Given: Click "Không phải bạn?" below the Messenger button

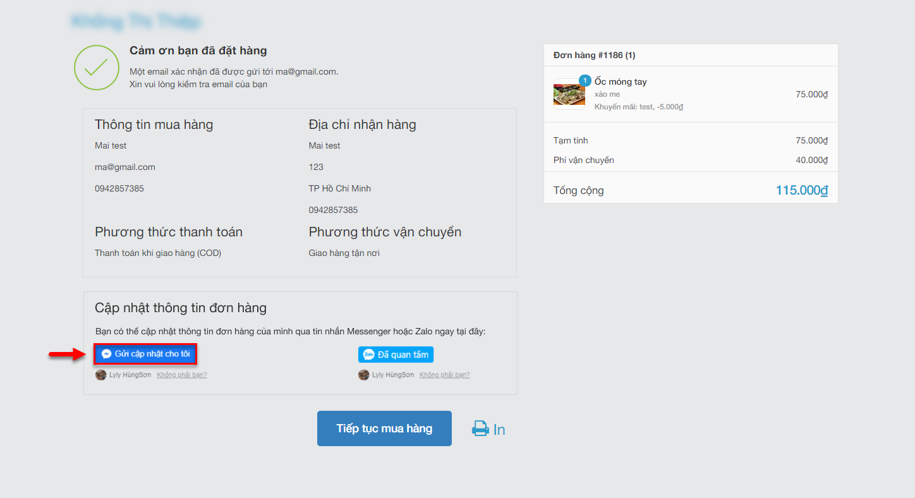Looking at the screenshot, I should click(x=181, y=375).
